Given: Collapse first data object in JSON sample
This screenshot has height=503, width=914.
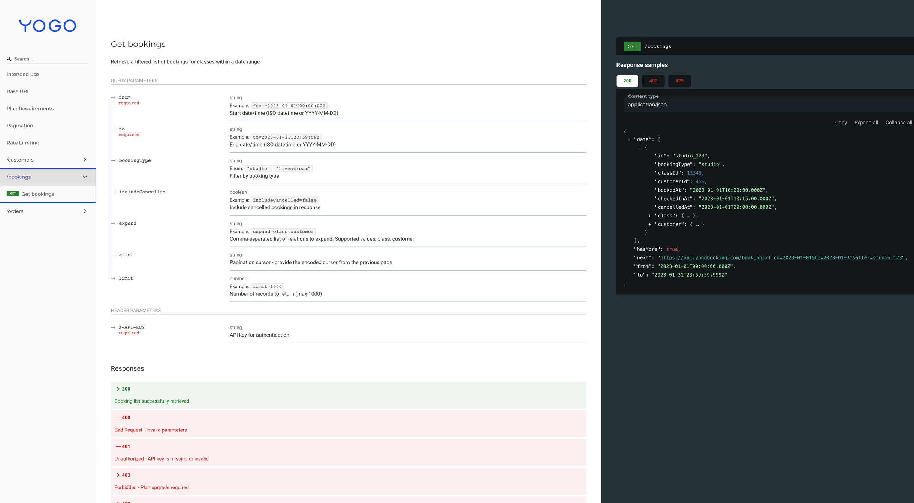Looking at the screenshot, I should [639, 148].
